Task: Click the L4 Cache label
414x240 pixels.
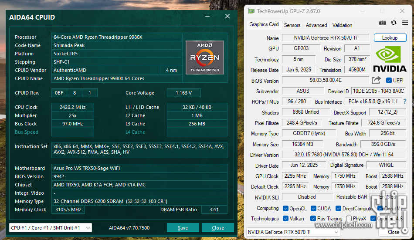Action: [135, 132]
